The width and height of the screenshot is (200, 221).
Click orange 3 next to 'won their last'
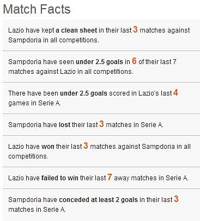click(86, 146)
